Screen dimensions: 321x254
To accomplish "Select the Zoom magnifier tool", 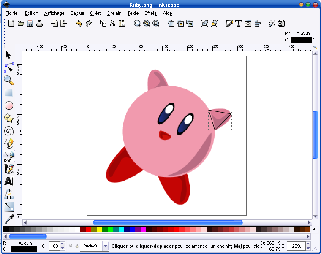I will pos(9,80).
